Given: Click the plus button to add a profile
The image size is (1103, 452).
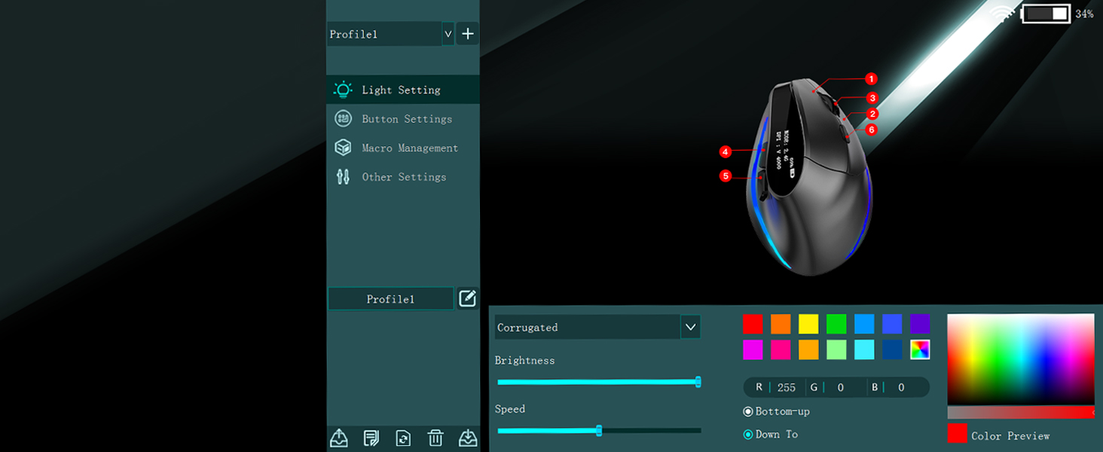Looking at the screenshot, I should coord(467,34).
